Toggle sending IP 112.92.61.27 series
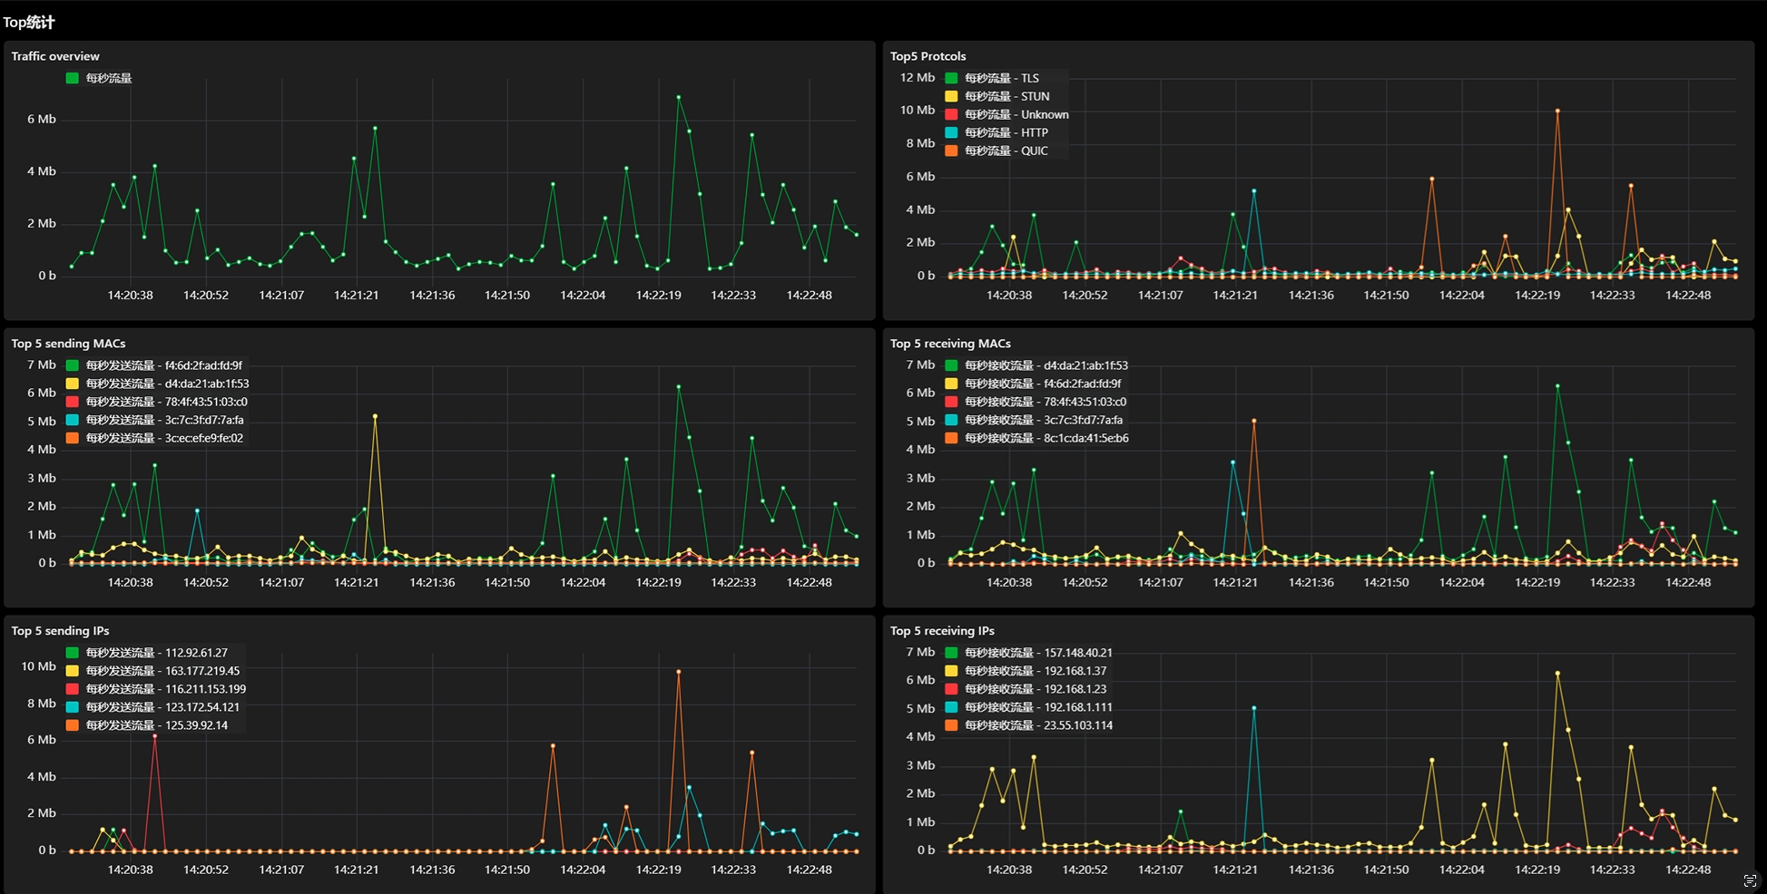 pyautogui.click(x=157, y=653)
